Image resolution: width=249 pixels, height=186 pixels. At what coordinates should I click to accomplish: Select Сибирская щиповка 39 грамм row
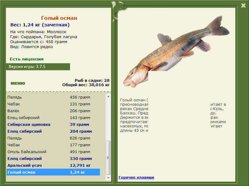pyautogui.click(x=53, y=125)
